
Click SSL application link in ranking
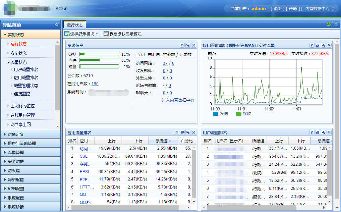pyautogui.click(x=83, y=156)
